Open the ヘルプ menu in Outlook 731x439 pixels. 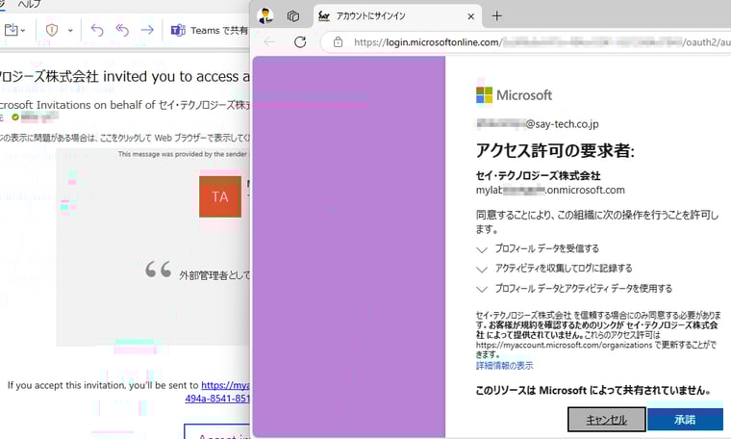pyautogui.click(x=30, y=4)
